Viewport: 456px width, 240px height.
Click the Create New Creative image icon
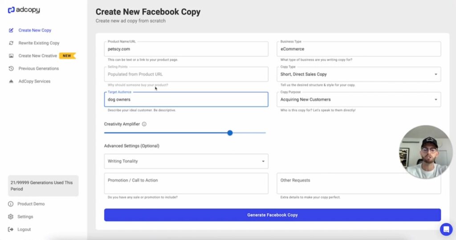click(x=11, y=56)
